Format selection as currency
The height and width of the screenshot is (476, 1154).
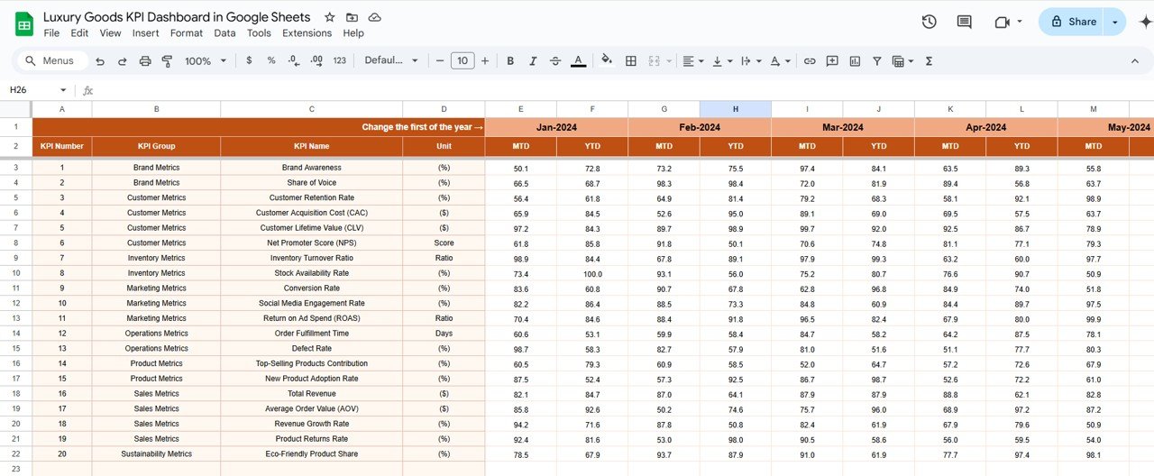[x=249, y=60]
